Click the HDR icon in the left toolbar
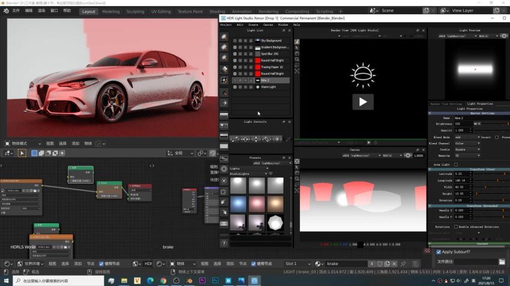 coord(224,223)
